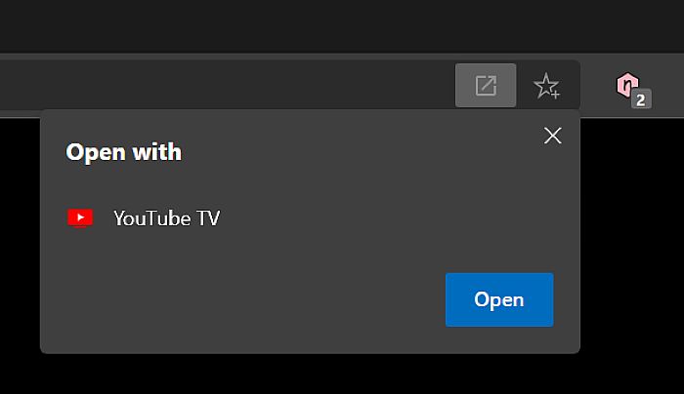Open the pink hexagon extension icon
This screenshot has height=394, width=684.
[x=625, y=85]
